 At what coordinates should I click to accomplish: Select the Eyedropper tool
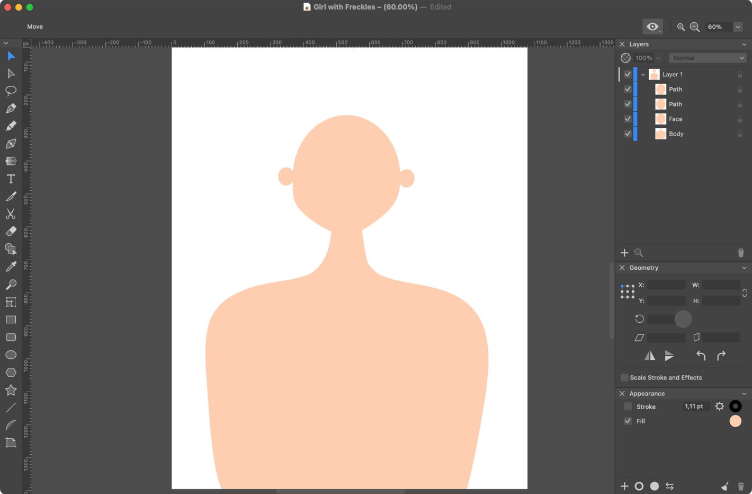click(x=11, y=267)
